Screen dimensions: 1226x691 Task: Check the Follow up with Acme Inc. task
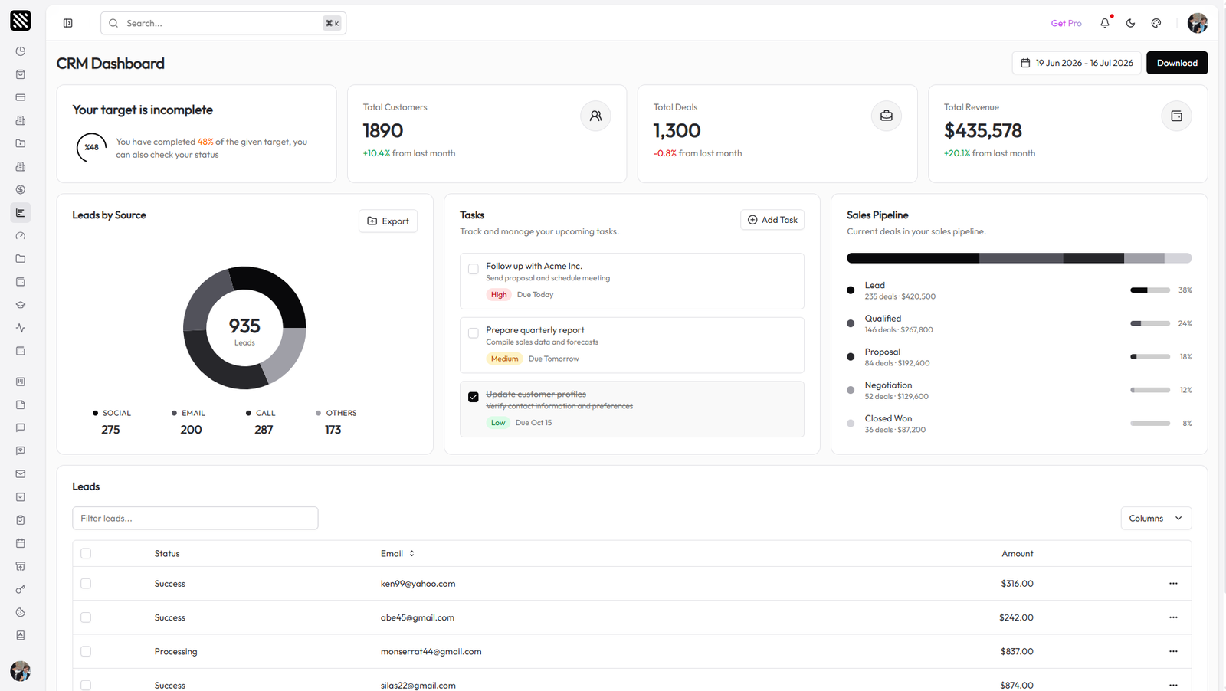[474, 269]
